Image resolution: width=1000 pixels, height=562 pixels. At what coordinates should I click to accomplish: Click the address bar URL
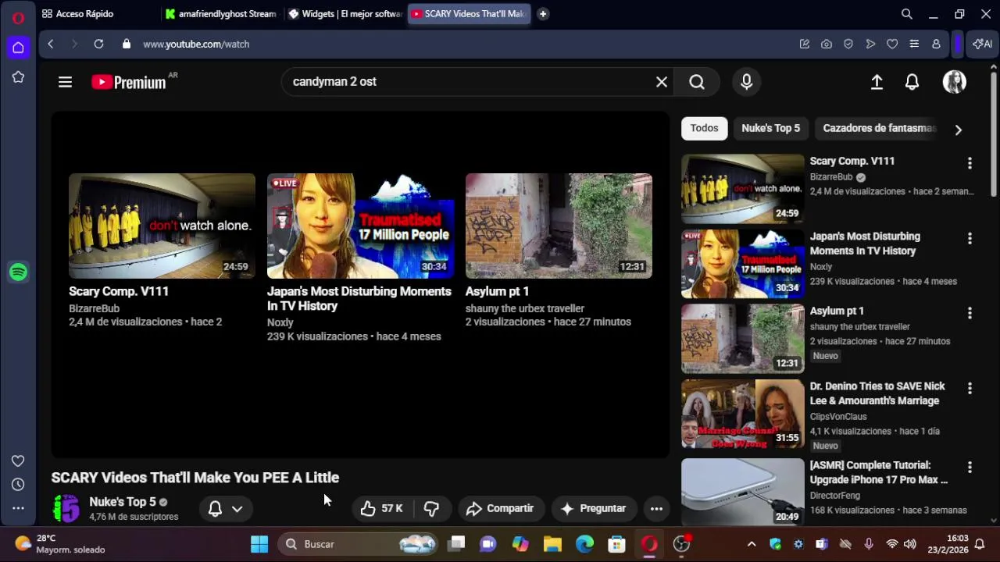click(196, 44)
